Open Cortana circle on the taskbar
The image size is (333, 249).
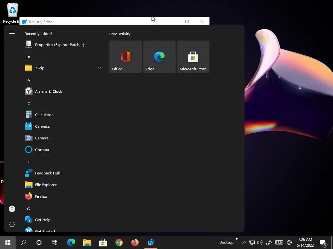(x=39, y=243)
